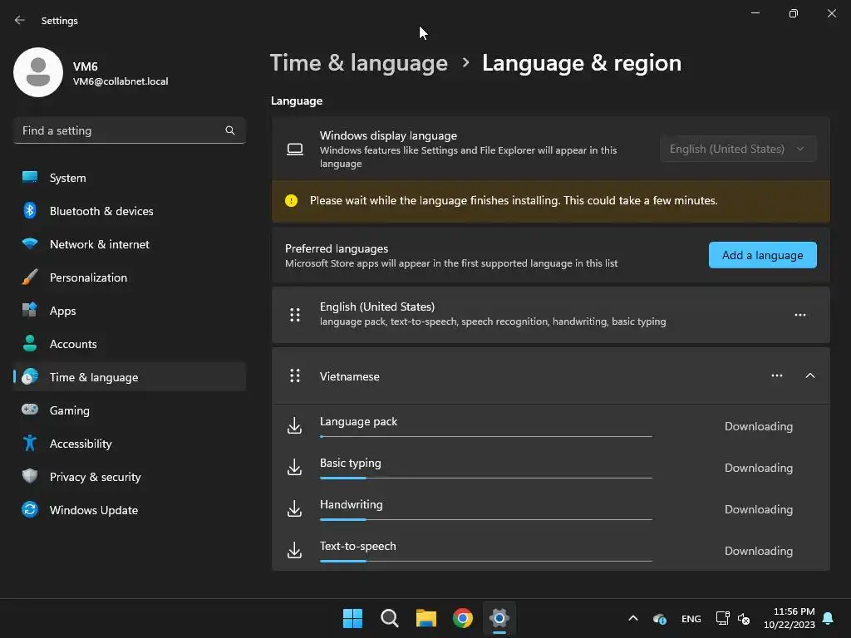This screenshot has height=638, width=851.
Task: Click the download icon next to Text-to-speech
Action: tap(294, 550)
